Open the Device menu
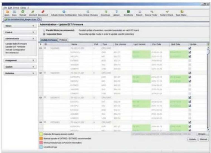 16,8
